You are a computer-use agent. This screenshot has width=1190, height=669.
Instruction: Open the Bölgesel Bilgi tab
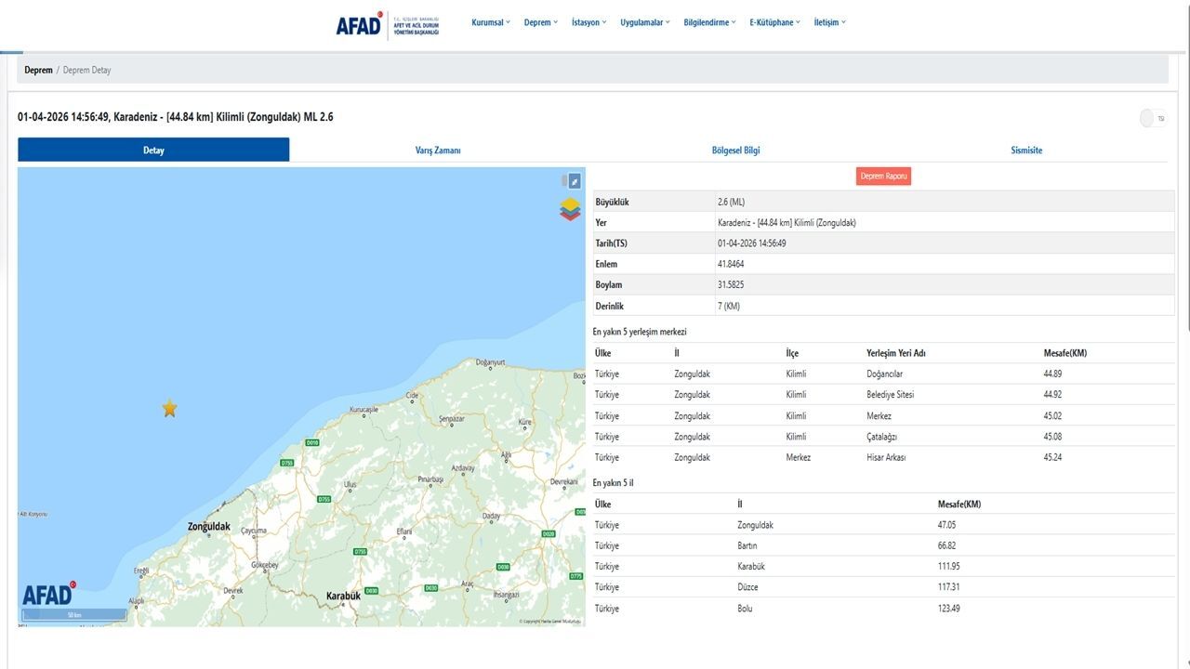click(734, 149)
